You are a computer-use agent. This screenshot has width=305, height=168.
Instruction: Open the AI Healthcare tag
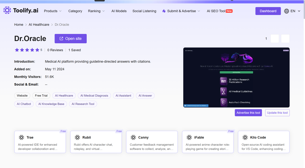click(x=64, y=96)
